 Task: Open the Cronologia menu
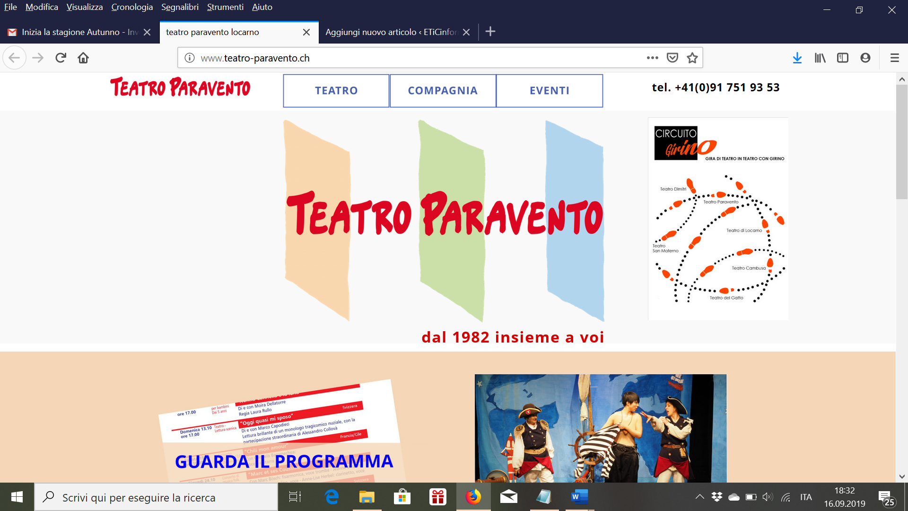tap(132, 7)
